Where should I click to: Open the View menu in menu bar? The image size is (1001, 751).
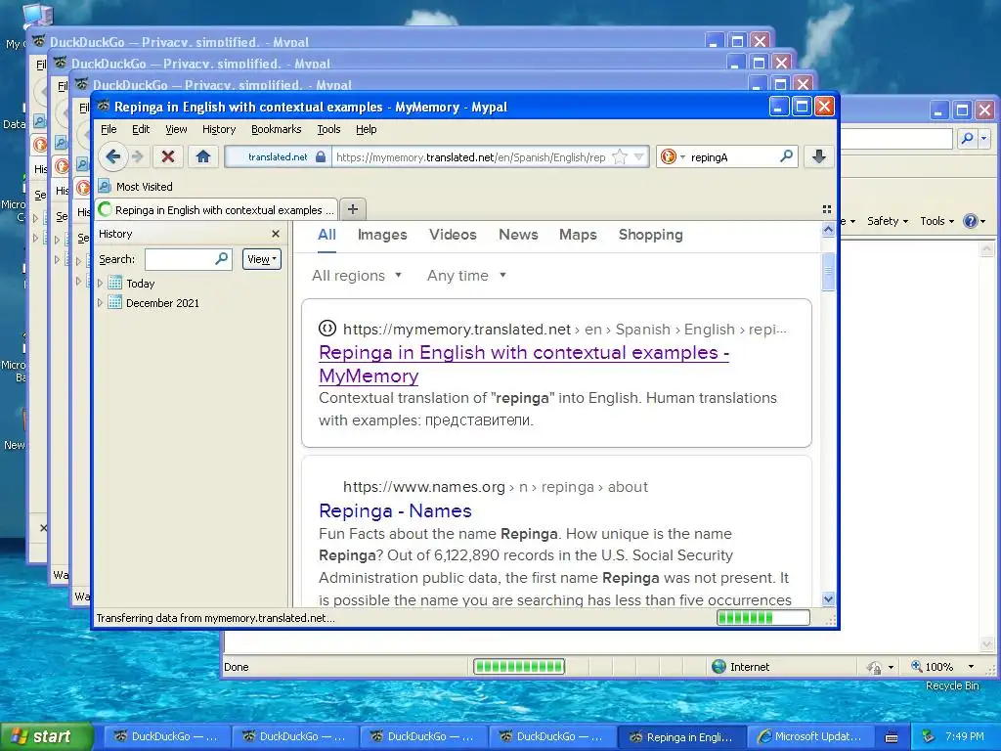pyautogui.click(x=176, y=129)
